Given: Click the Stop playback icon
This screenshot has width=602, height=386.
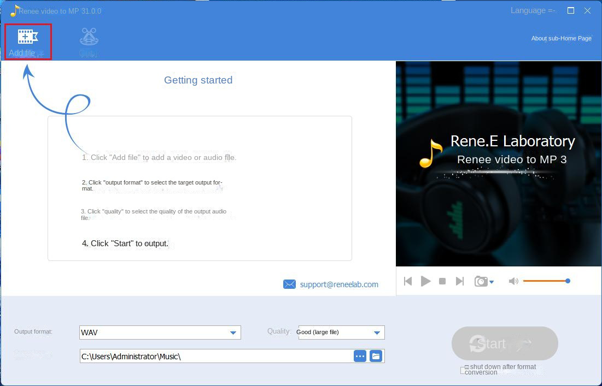Looking at the screenshot, I should pos(442,281).
